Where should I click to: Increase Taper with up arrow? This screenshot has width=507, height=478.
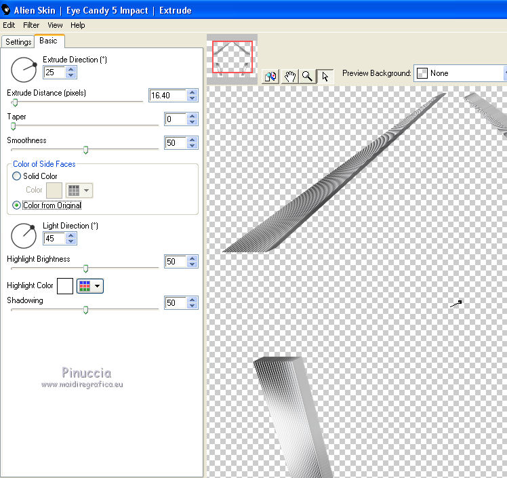(x=192, y=116)
